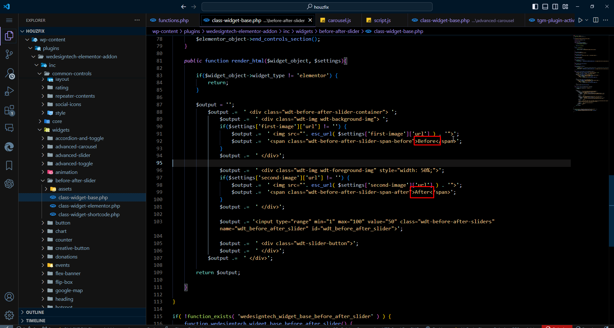Open the ChatGPT extension icon
This screenshot has height=328, width=614.
tap(9, 184)
